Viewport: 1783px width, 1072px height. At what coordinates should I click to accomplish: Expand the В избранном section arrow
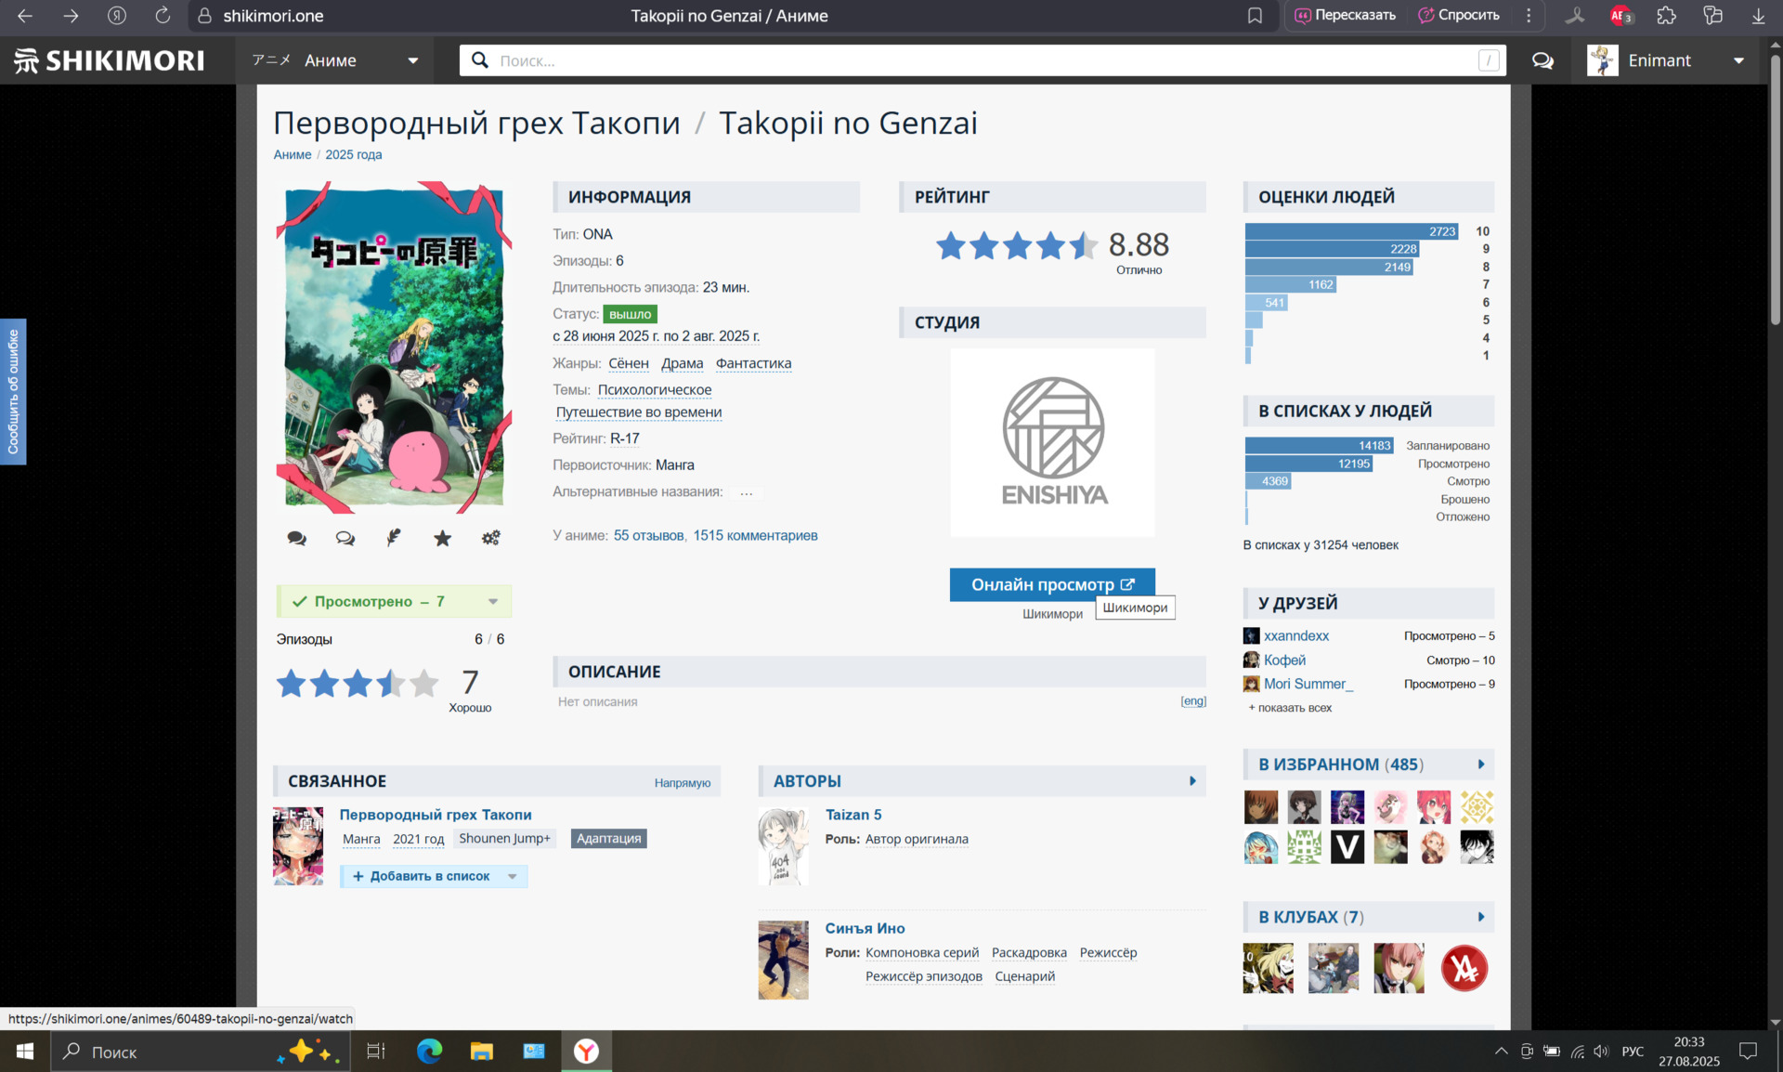1480,765
